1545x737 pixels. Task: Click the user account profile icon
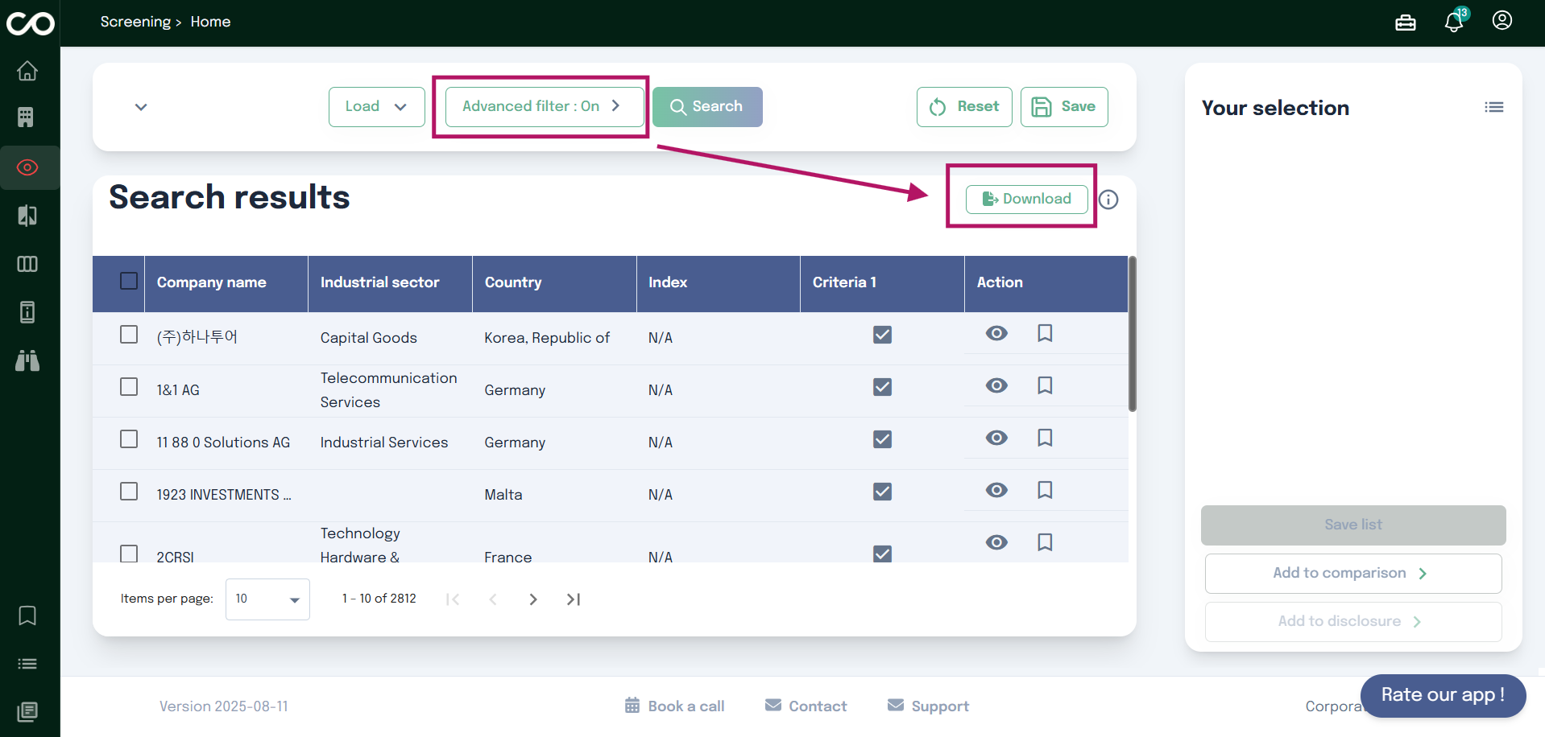click(1502, 21)
